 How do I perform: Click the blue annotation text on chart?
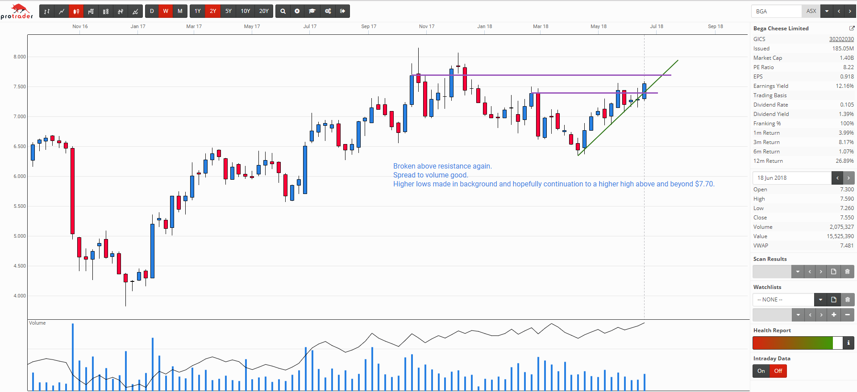[x=553, y=175]
